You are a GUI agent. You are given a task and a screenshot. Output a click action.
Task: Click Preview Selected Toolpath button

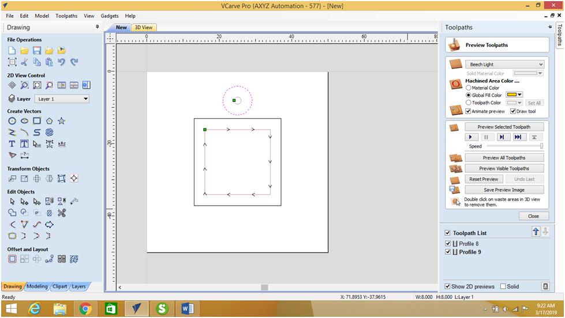(x=504, y=127)
